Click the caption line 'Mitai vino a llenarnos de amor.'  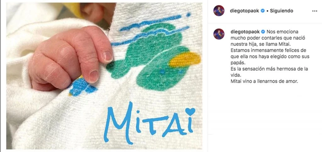[264, 81]
